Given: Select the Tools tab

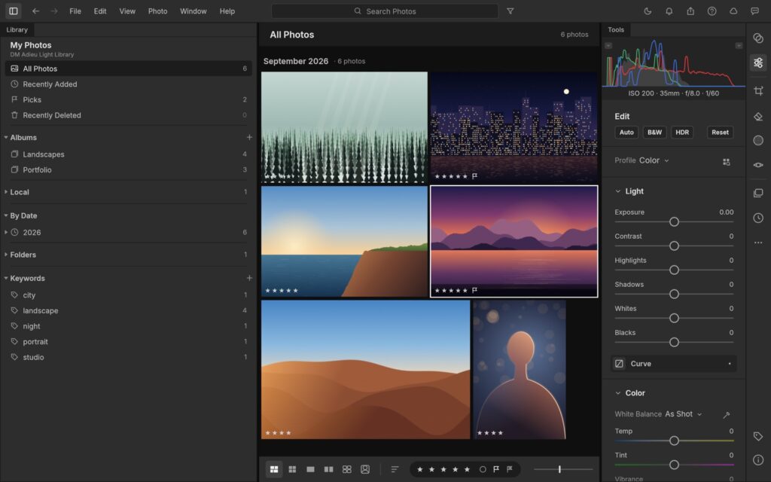Looking at the screenshot, I should [x=616, y=29].
